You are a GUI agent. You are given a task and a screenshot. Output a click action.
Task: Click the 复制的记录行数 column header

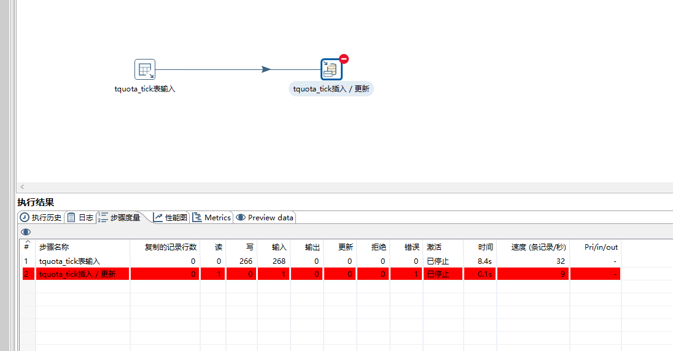(x=165, y=247)
